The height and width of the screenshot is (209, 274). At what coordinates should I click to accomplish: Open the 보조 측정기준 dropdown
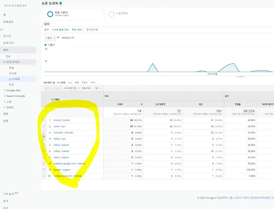pyautogui.click(x=72, y=88)
